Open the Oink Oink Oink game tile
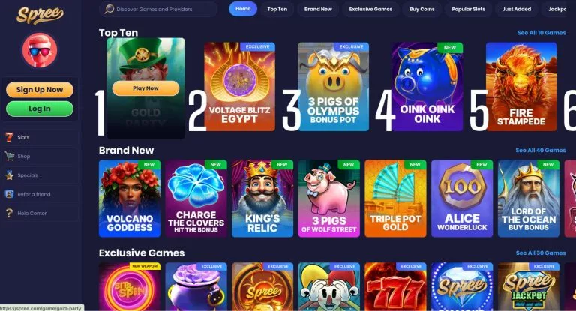This screenshot has width=576, height=311. pos(427,87)
